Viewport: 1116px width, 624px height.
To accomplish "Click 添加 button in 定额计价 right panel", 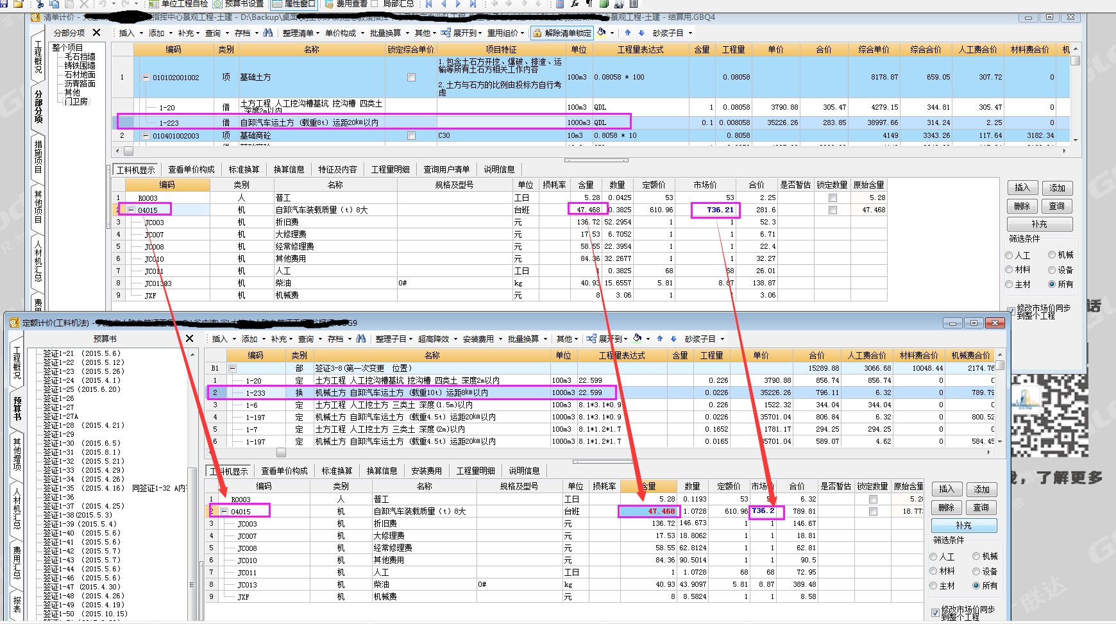I will (981, 489).
